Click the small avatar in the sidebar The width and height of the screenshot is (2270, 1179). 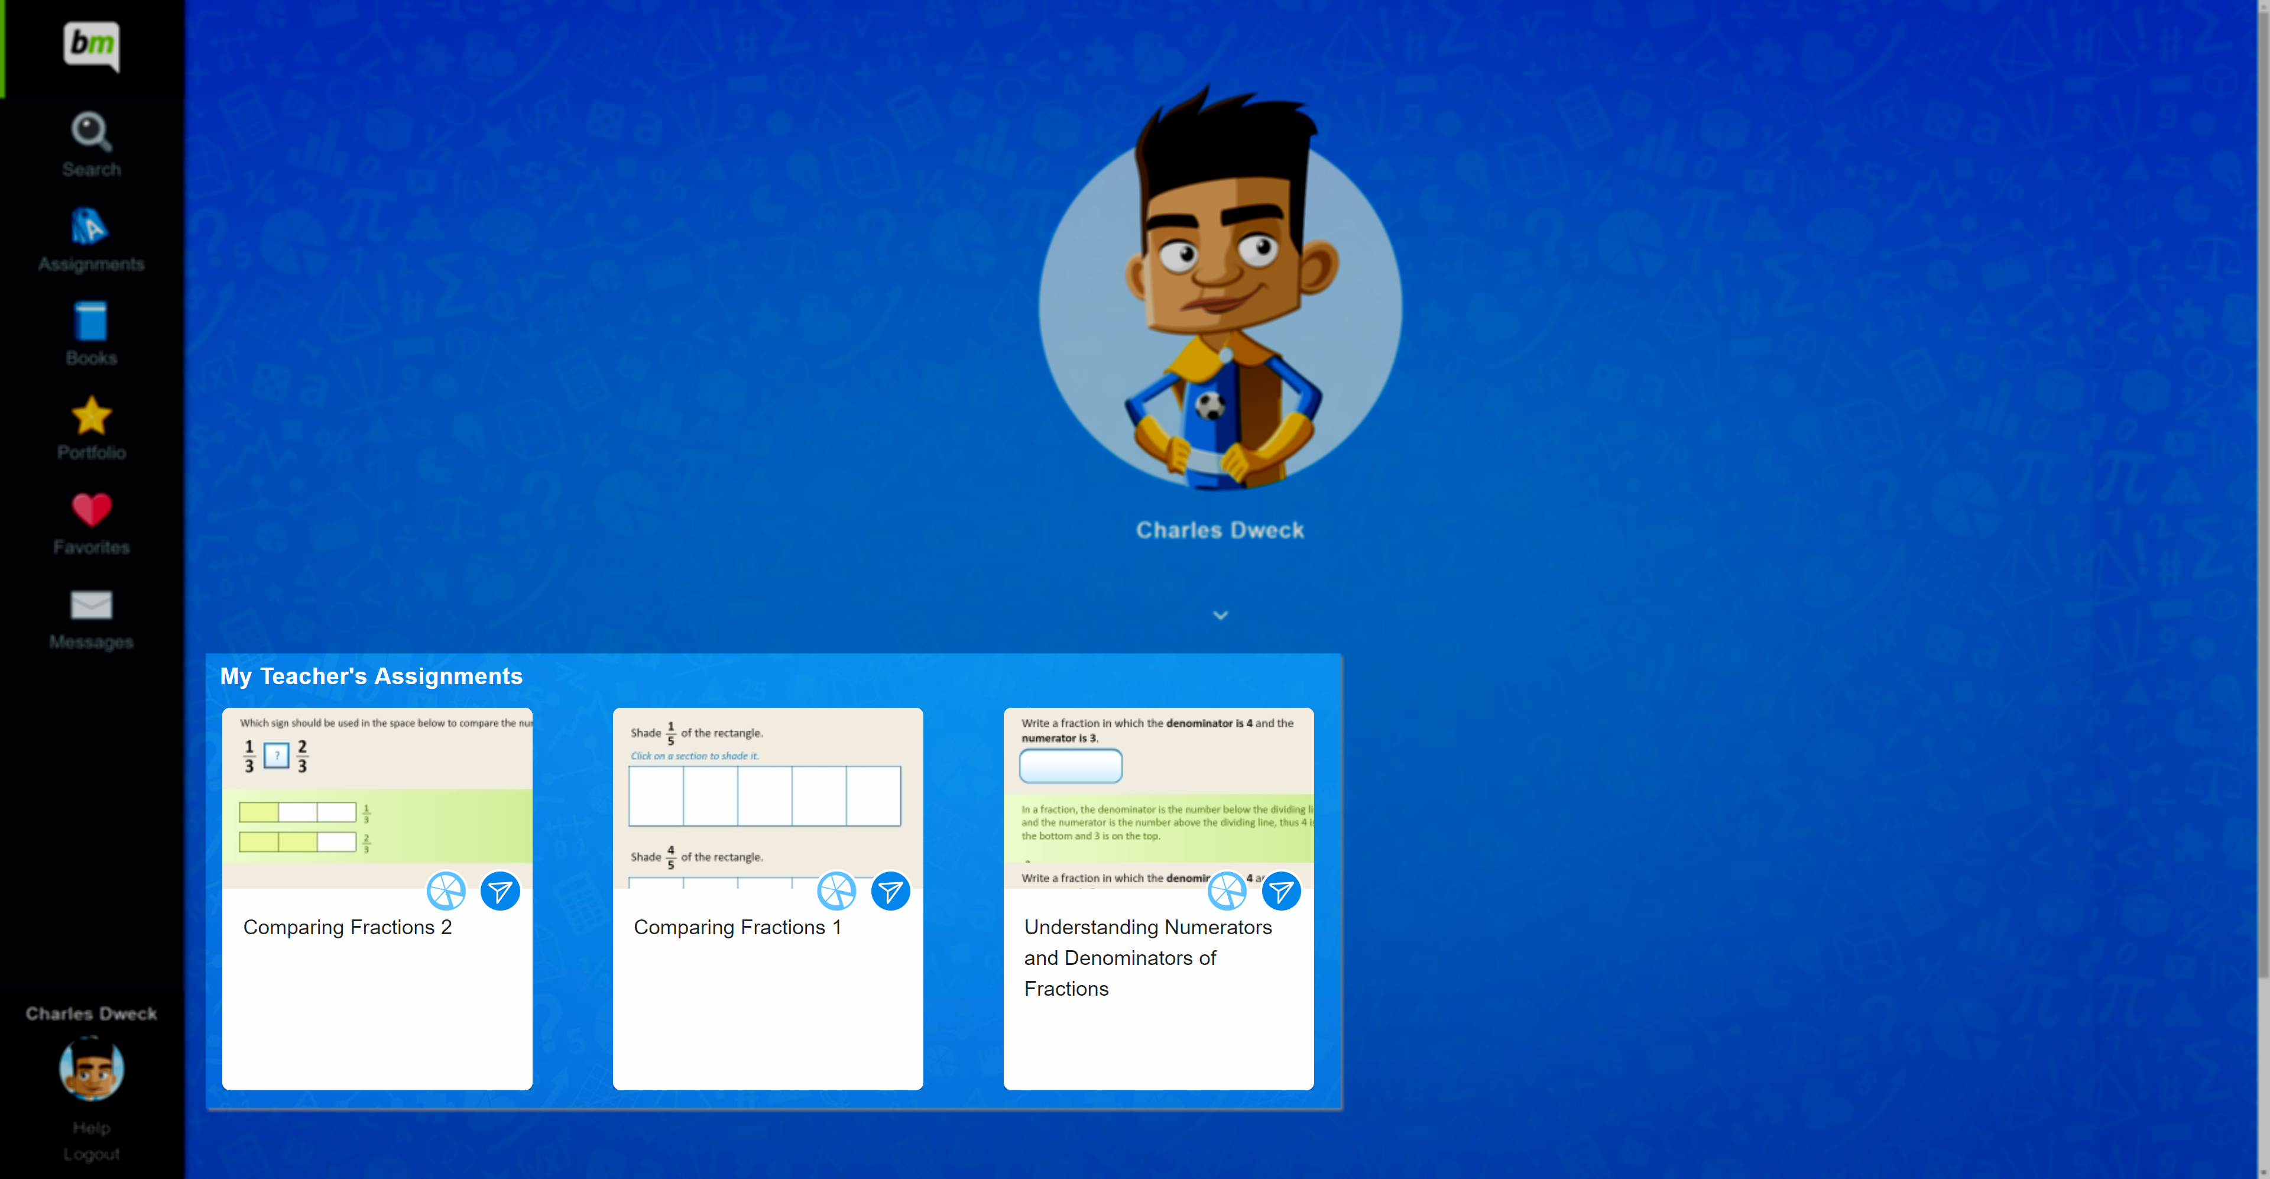[x=91, y=1069]
